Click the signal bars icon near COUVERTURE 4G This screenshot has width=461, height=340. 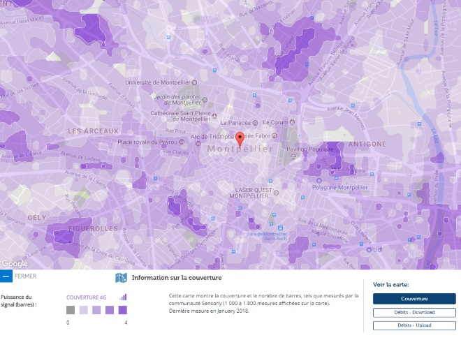pyautogui.click(x=123, y=297)
